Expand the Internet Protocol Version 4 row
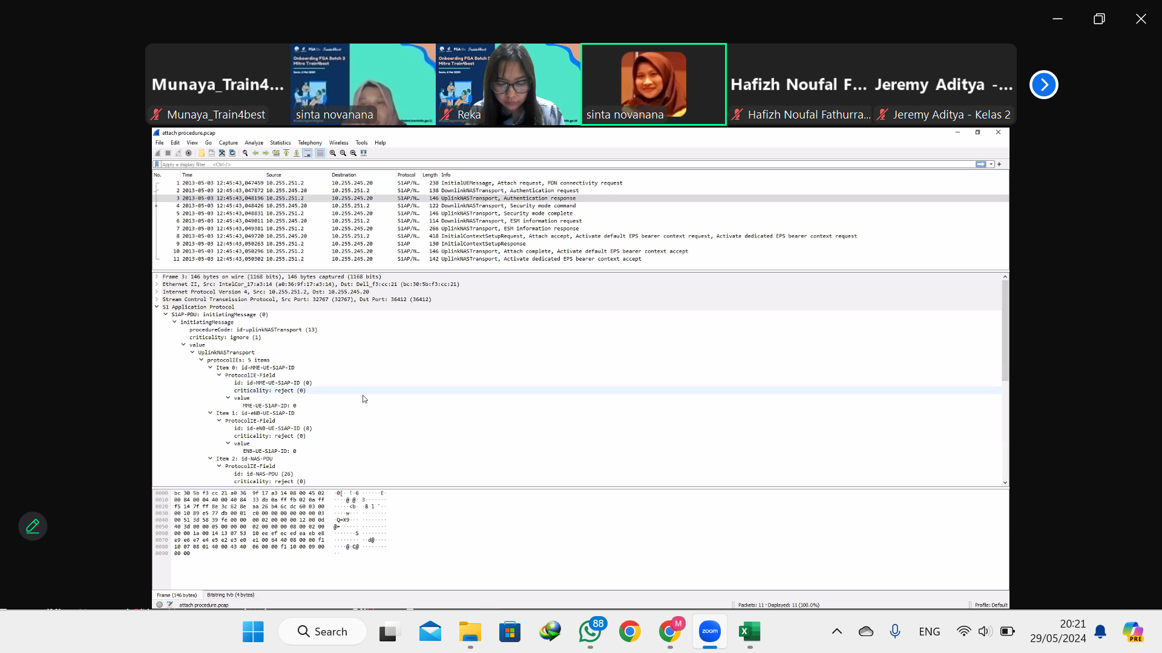Image resolution: width=1162 pixels, height=653 pixels. tap(157, 292)
